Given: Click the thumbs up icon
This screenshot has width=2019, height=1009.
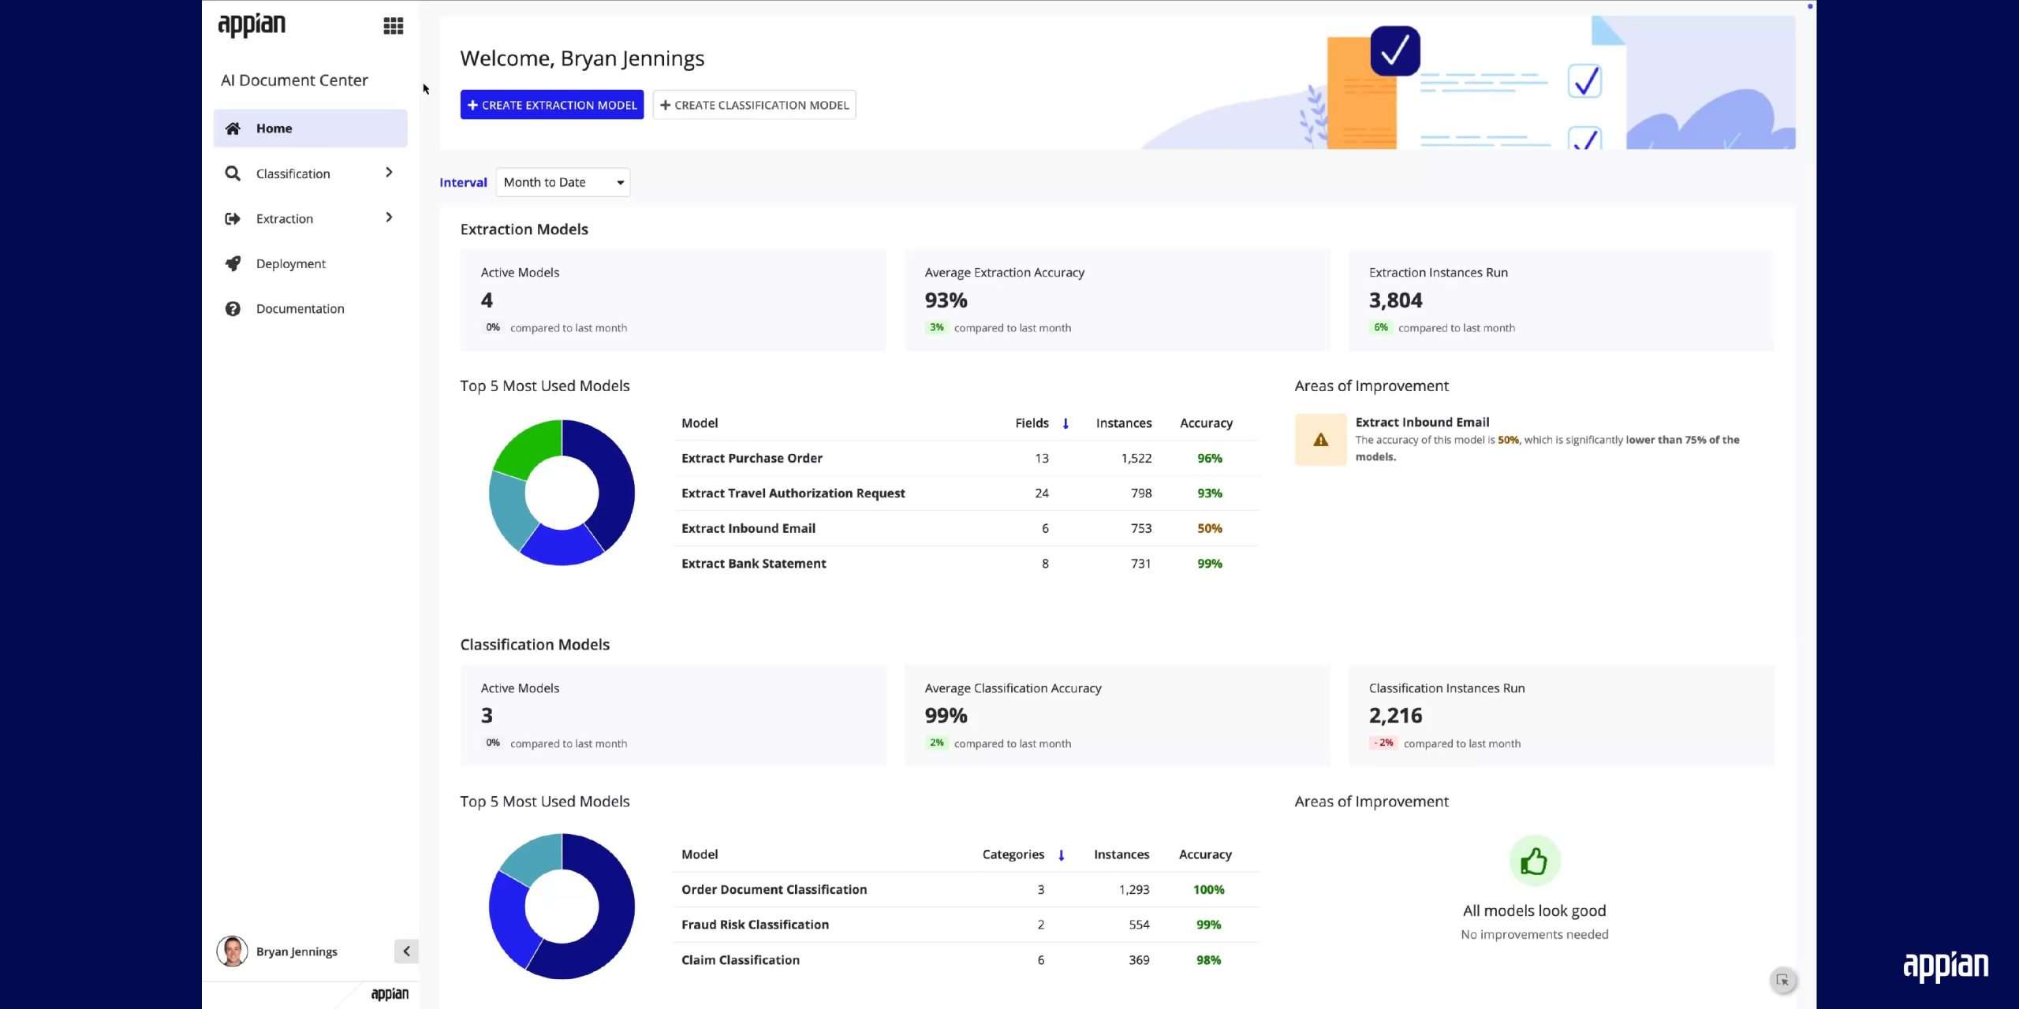Looking at the screenshot, I should point(1534,861).
